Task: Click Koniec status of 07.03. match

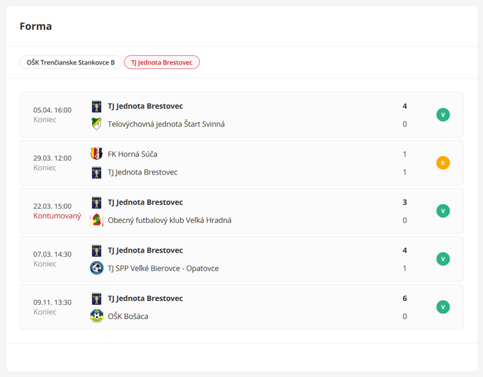Action: [45, 264]
